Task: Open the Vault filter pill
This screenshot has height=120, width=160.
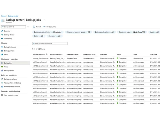Action: click(x=154, y=32)
